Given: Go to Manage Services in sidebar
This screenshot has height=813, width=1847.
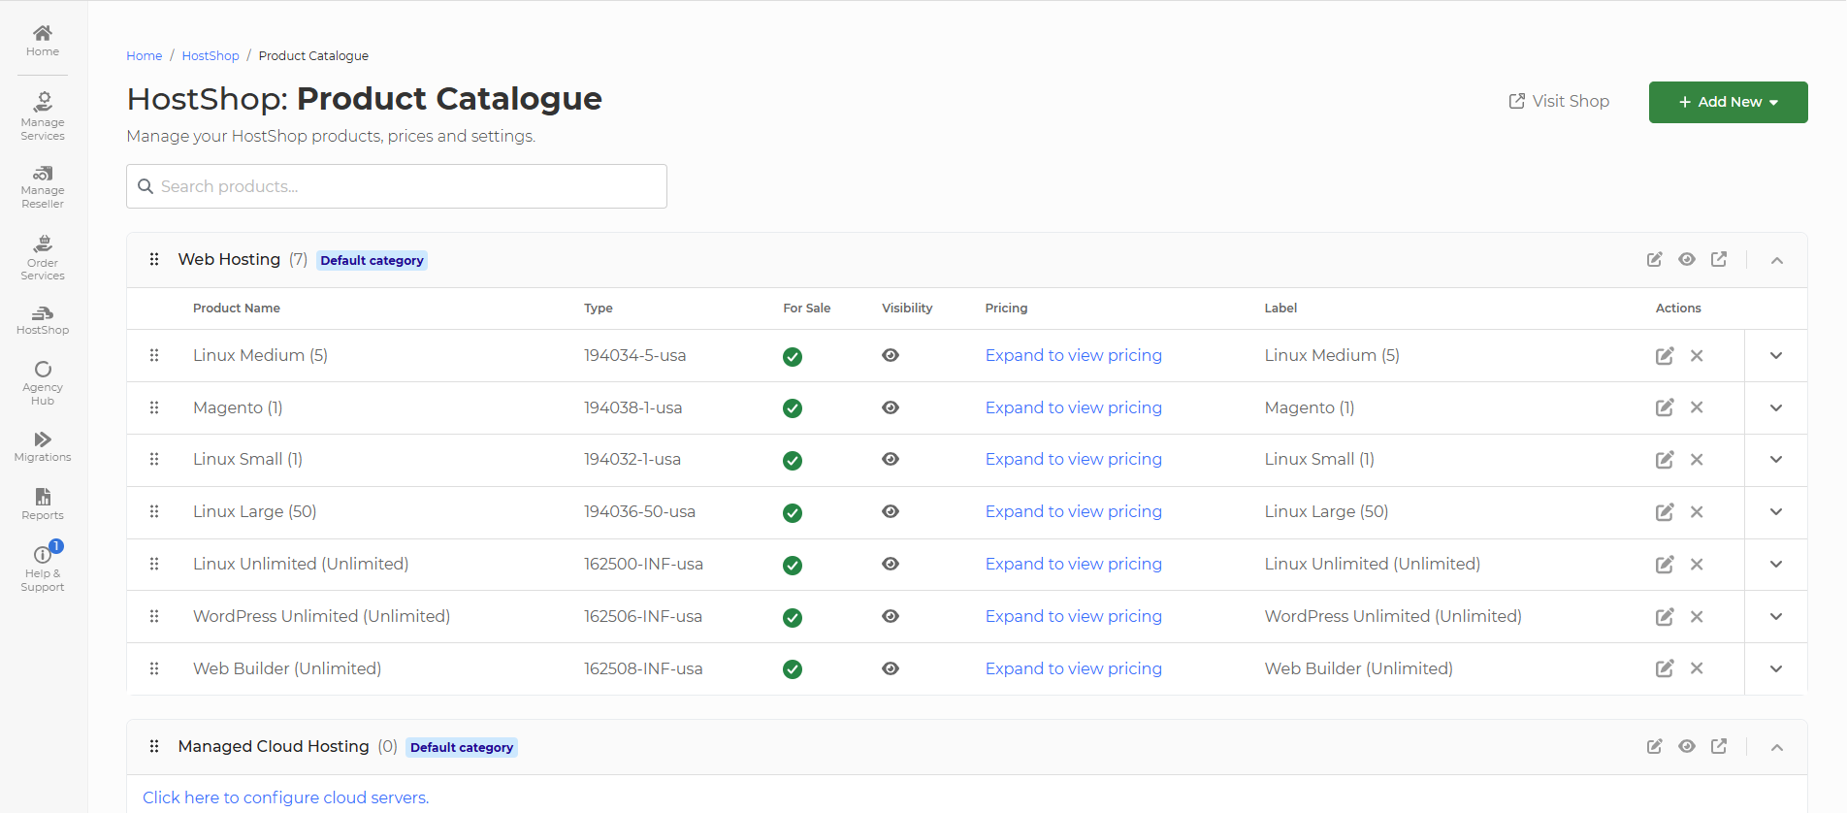Looking at the screenshot, I should [x=43, y=115].
